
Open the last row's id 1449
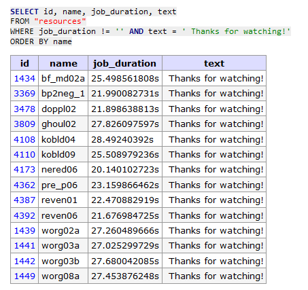(24, 276)
